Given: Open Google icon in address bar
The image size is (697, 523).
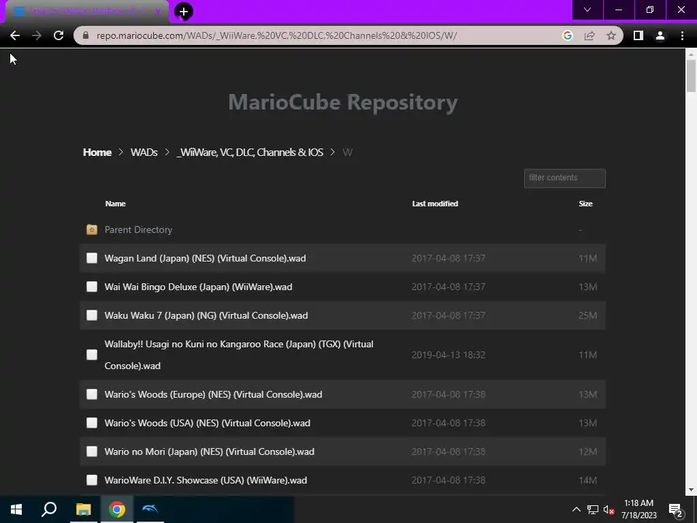Looking at the screenshot, I should pyautogui.click(x=567, y=35).
